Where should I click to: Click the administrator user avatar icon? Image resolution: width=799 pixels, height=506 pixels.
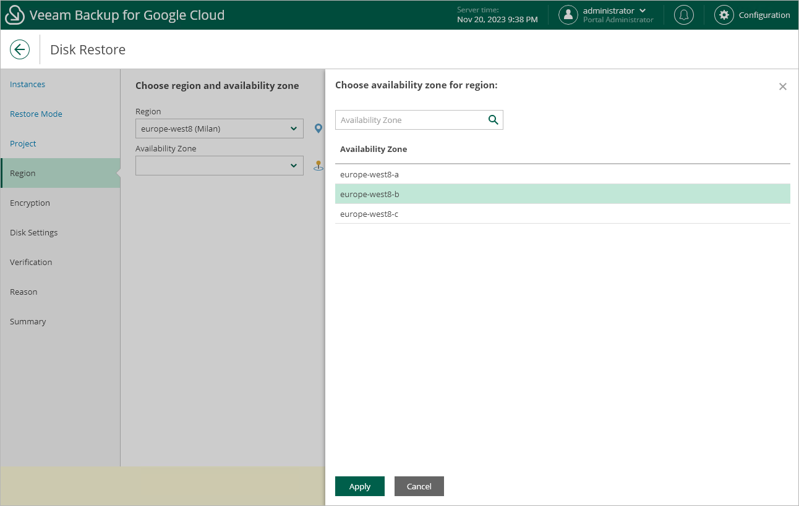tap(568, 15)
